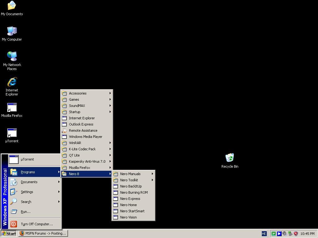Switch to the MSFN Forums taskbar button
This screenshot has width=318, height=238.
coord(43,234)
